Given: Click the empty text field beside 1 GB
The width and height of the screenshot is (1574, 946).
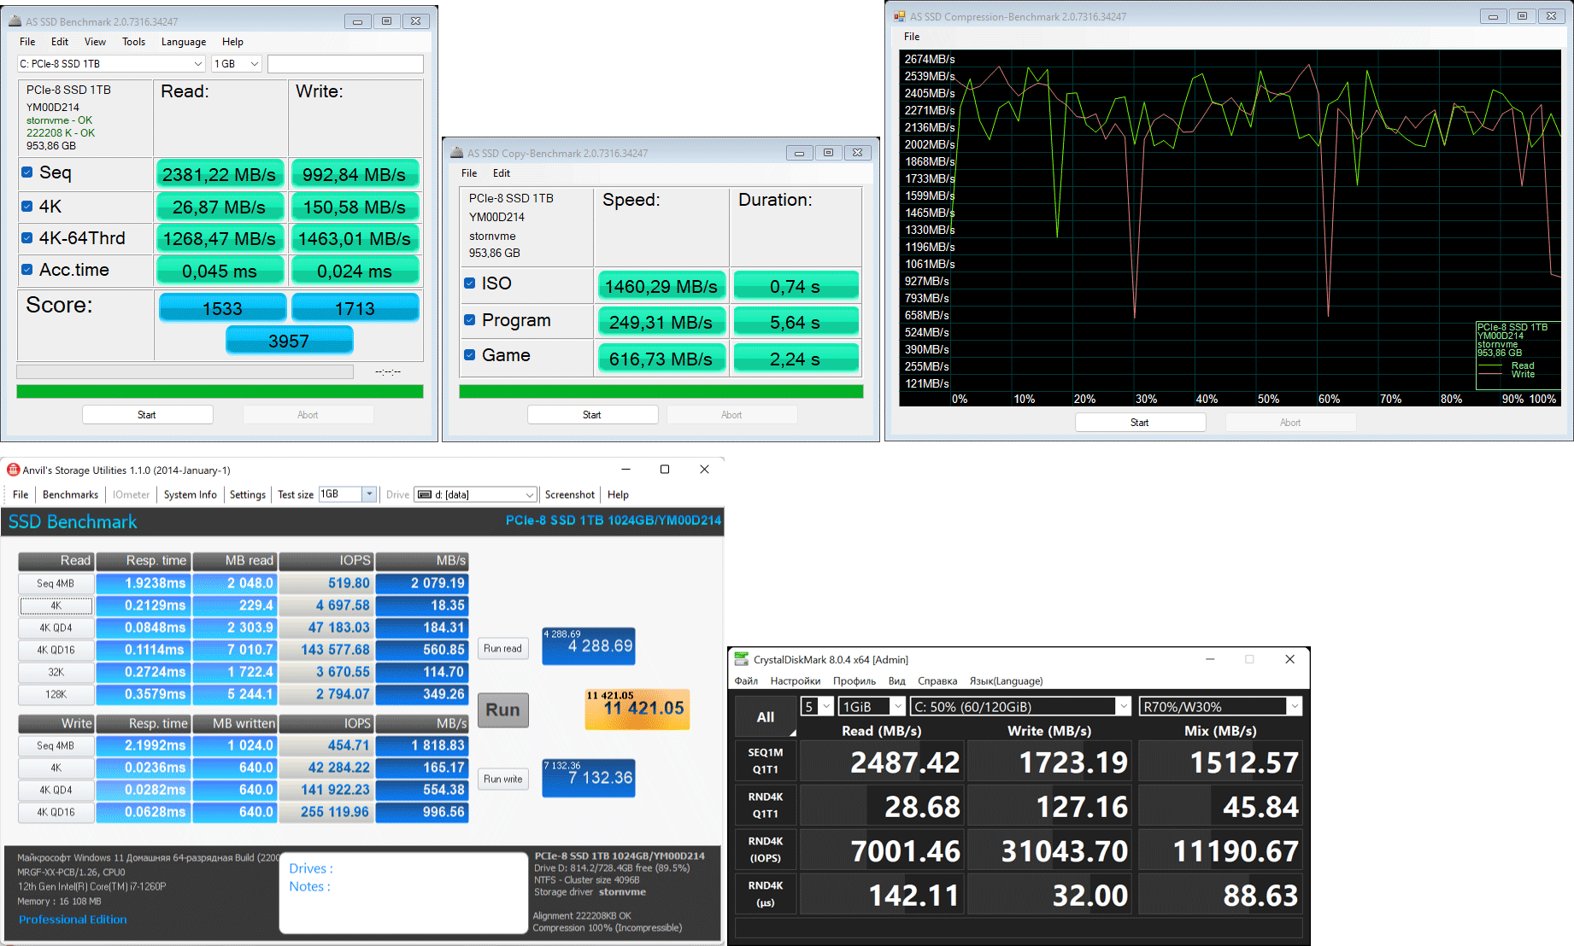Looking at the screenshot, I should [x=345, y=64].
